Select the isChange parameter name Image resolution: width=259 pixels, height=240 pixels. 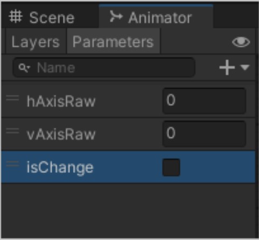(x=60, y=168)
